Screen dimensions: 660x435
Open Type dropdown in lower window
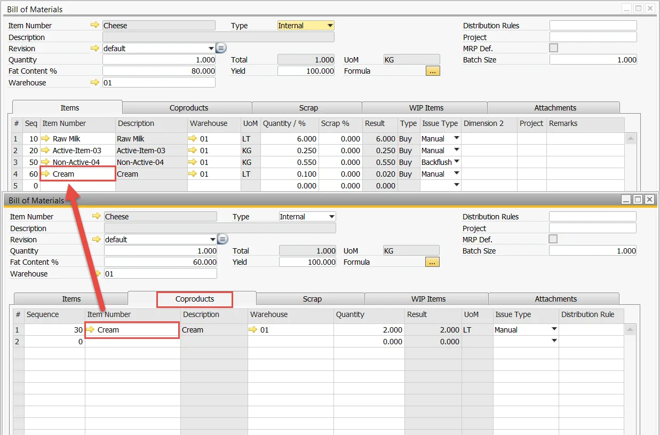tap(332, 216)
